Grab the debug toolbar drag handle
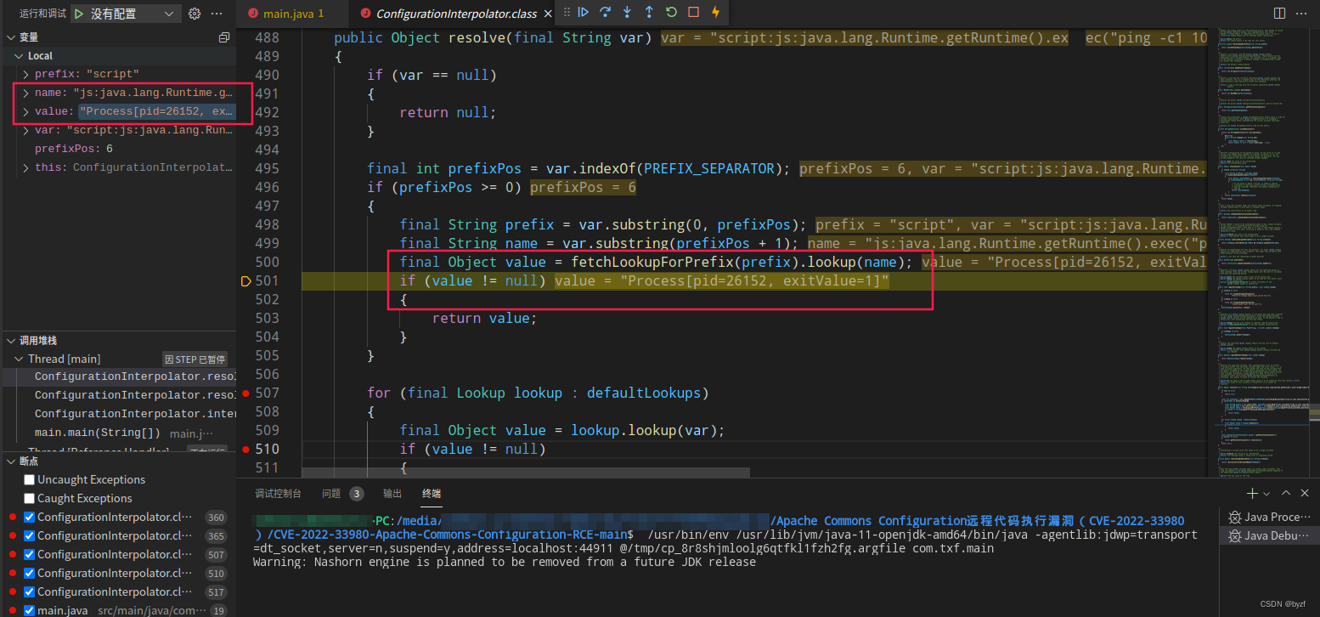1320x617 pixels. click(x=567, y=13)
